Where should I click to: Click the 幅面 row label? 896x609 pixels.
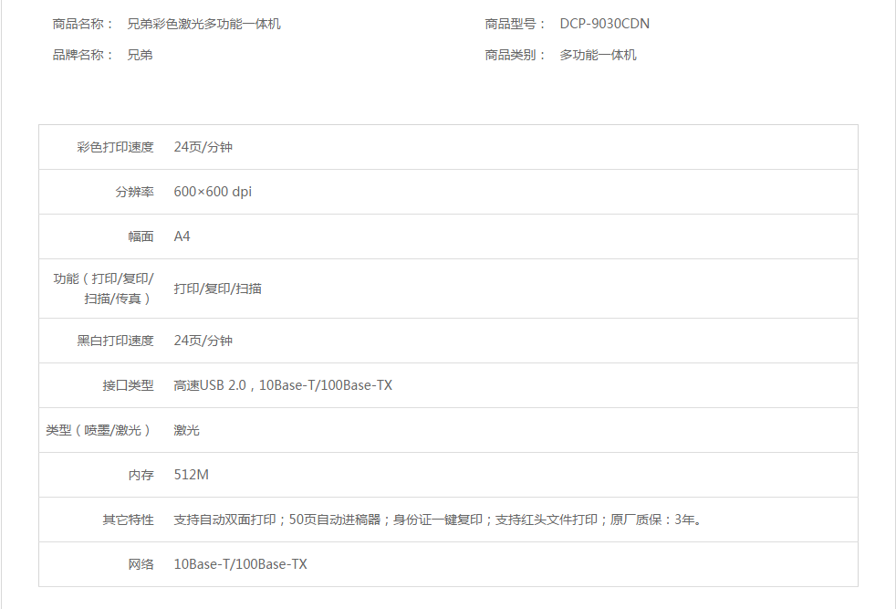(x=141, y=236)
